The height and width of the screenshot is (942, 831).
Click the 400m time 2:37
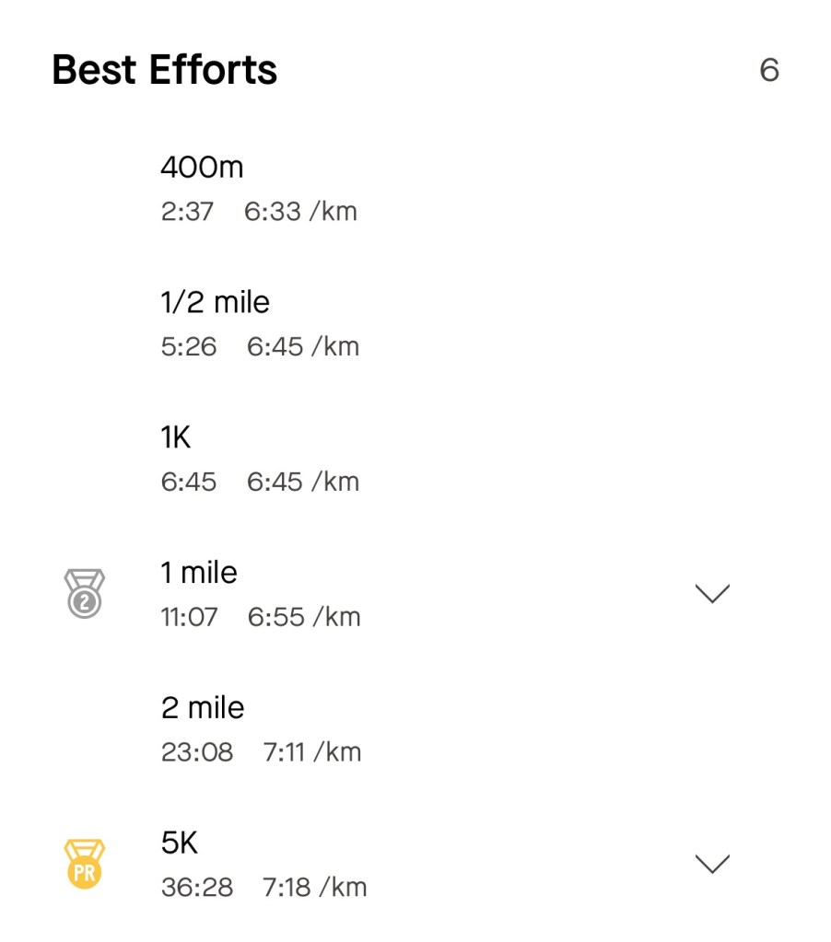coord(187,212)
